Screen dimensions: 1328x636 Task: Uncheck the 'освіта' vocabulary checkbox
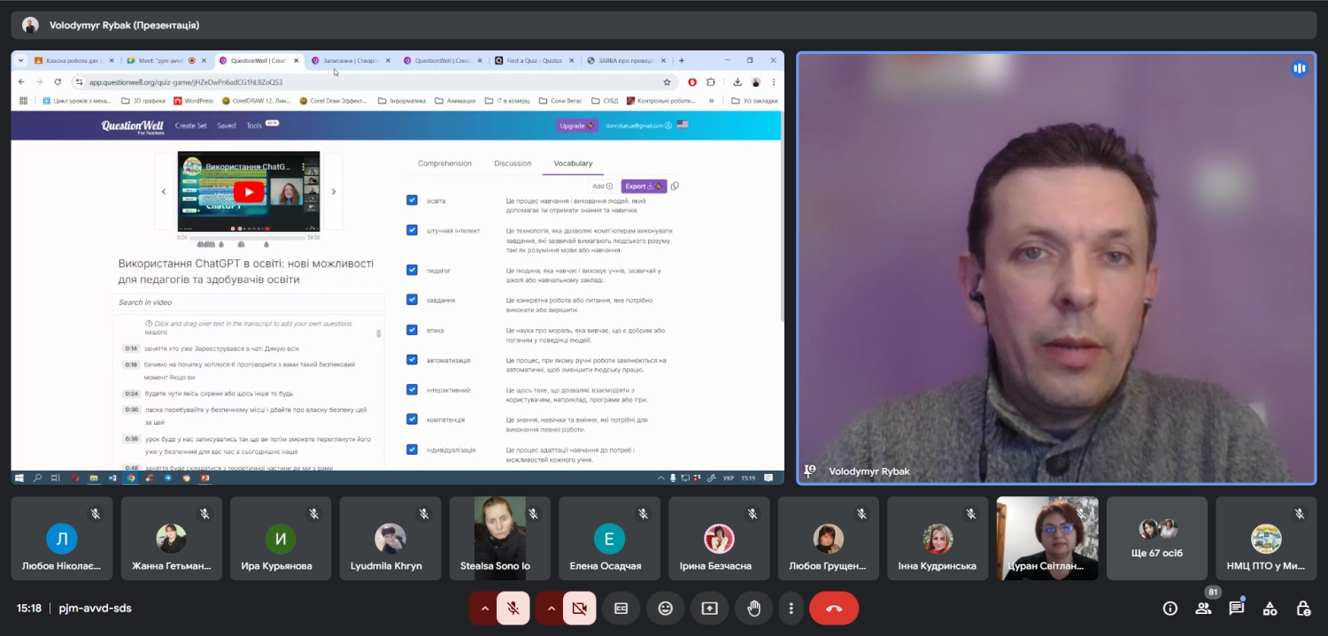(x=412, y=200)
